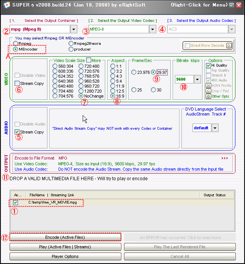Open Other Opts via the O icon

pyautogui.click(x=208, y=96)
